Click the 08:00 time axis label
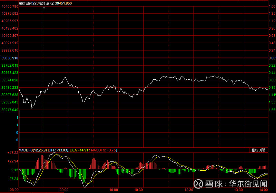276x193 pixels. 14,190
